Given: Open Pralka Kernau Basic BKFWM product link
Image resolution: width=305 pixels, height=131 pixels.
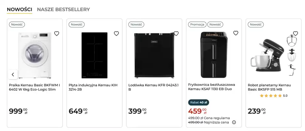Looking at the screenshot, I should coord(35,87).
